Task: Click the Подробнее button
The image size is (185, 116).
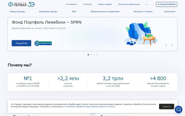Action: tap(21, 43)
